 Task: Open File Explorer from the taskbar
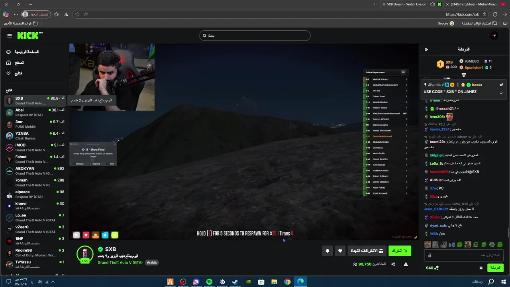tap(274, 282)
